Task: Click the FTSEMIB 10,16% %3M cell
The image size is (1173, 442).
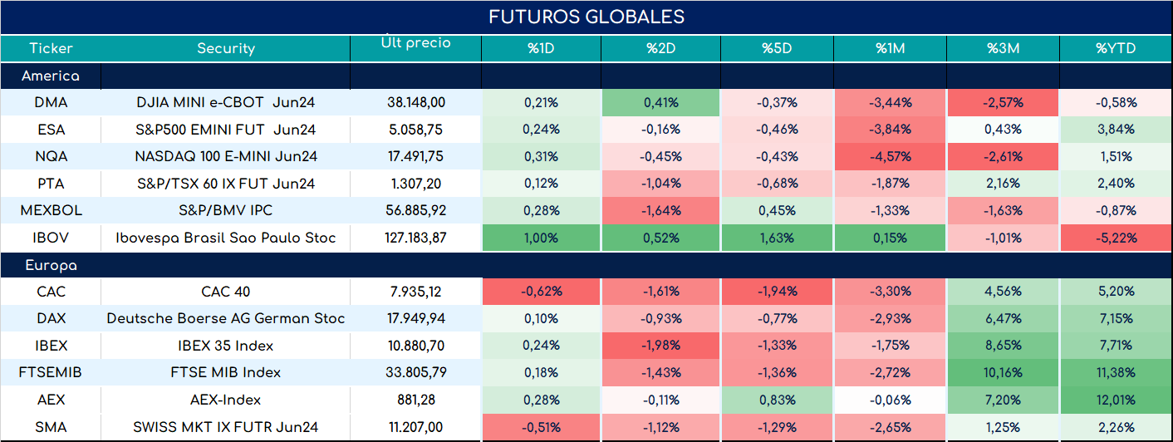Action: 1003,372
